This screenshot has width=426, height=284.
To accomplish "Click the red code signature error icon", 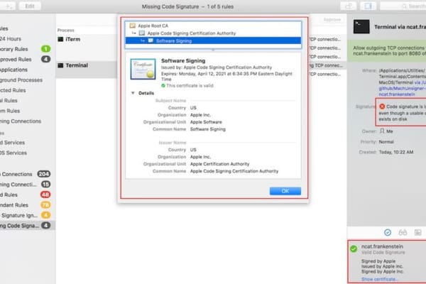I will click(x=382, y=106).
